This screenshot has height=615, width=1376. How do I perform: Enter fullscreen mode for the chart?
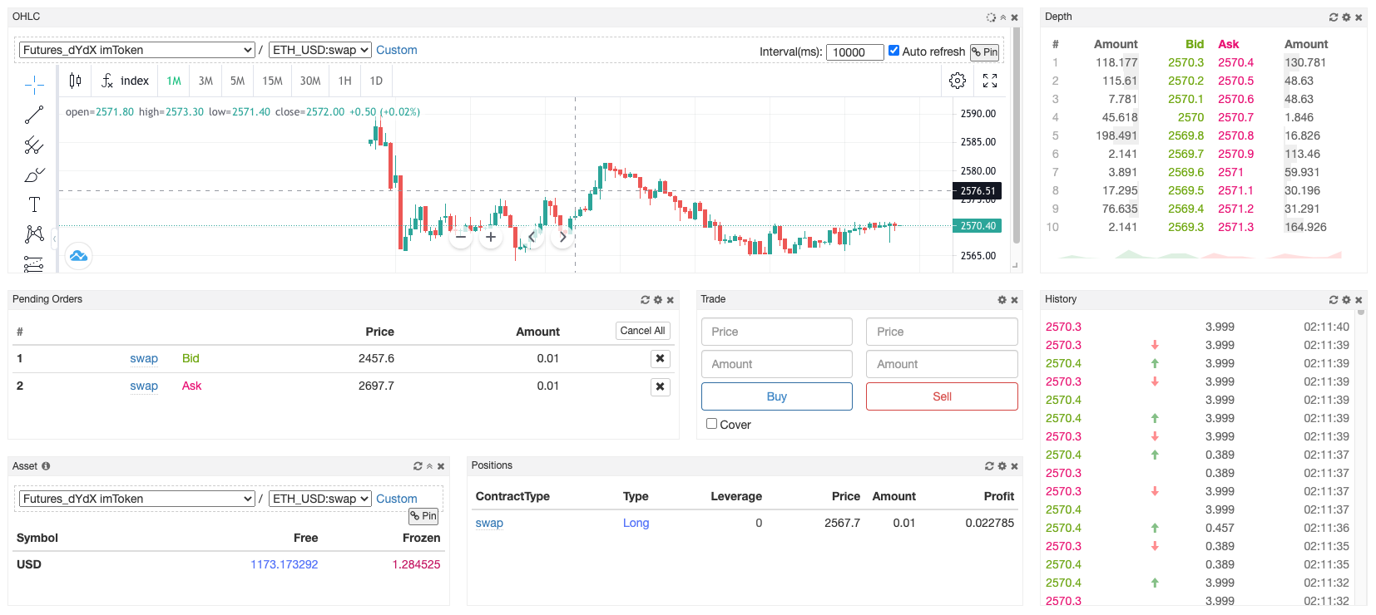coord(990,81)
